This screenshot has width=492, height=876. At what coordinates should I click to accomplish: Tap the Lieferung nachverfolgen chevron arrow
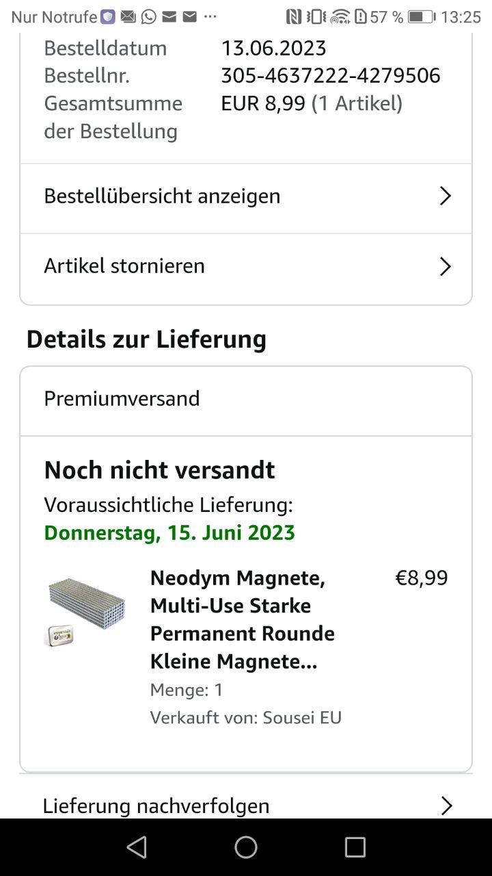(446, 806)
